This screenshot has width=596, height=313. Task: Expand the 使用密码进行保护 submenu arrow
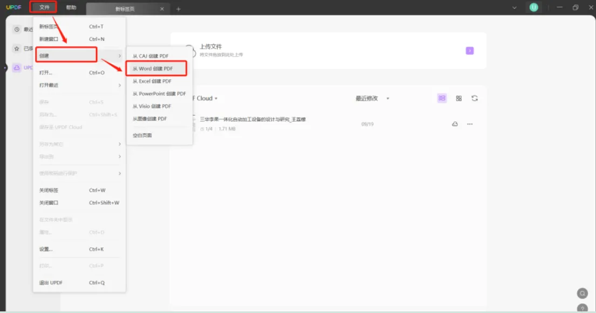click(119, 173)
